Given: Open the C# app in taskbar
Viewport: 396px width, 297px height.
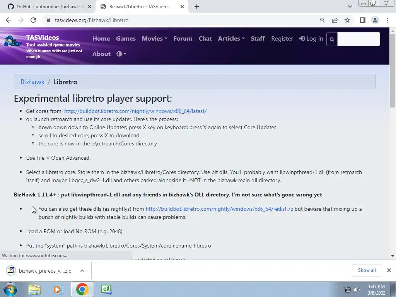Looking at the screenshot, I should click(106, 289).
